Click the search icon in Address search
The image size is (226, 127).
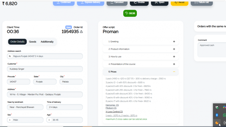pyautogui.click(x=10, y=56)
